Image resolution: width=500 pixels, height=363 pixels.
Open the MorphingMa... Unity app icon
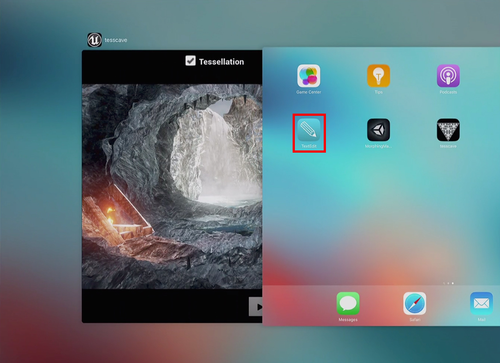point(378,130)
